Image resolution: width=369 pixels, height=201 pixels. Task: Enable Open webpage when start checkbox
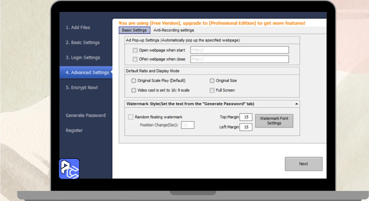pos(135,50)
